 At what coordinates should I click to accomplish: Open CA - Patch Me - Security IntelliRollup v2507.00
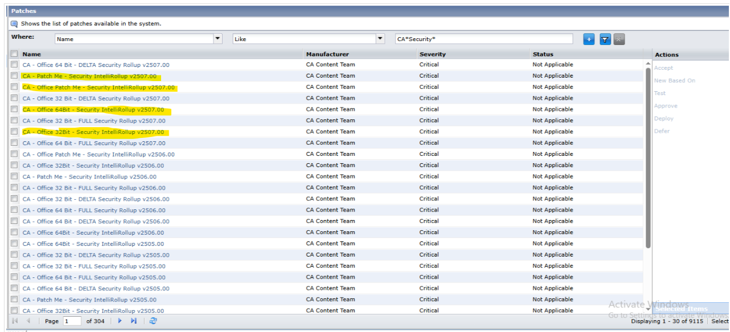click(x=90, y=76)
